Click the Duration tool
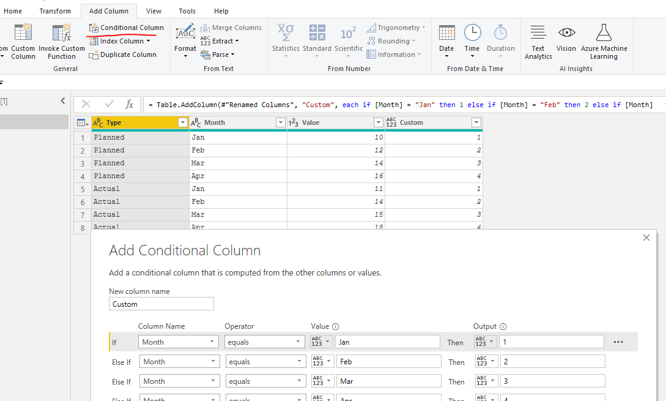This screenshot has width=666, height=401. point(501,41)
